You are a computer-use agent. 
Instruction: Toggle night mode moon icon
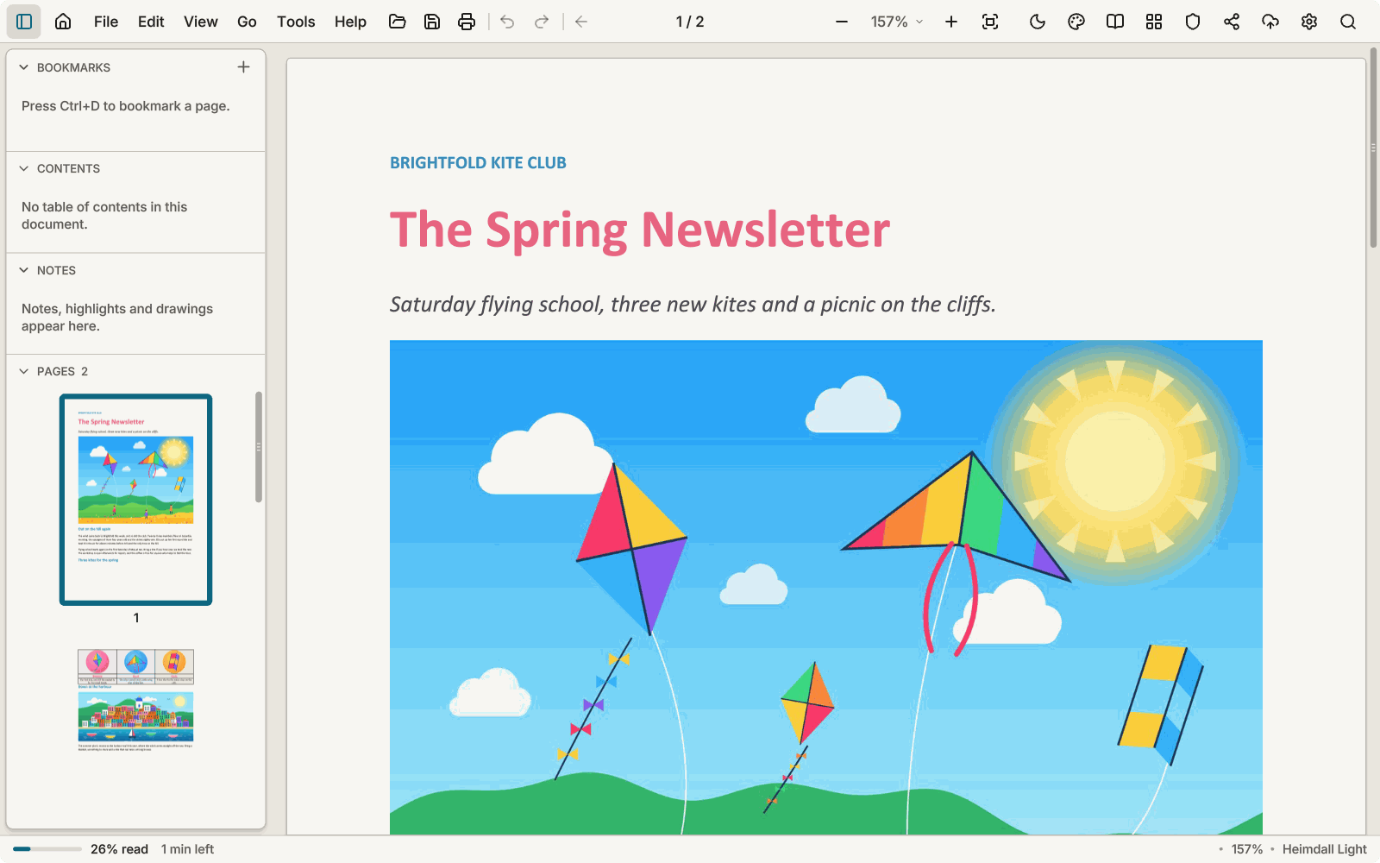point(1038,22)
